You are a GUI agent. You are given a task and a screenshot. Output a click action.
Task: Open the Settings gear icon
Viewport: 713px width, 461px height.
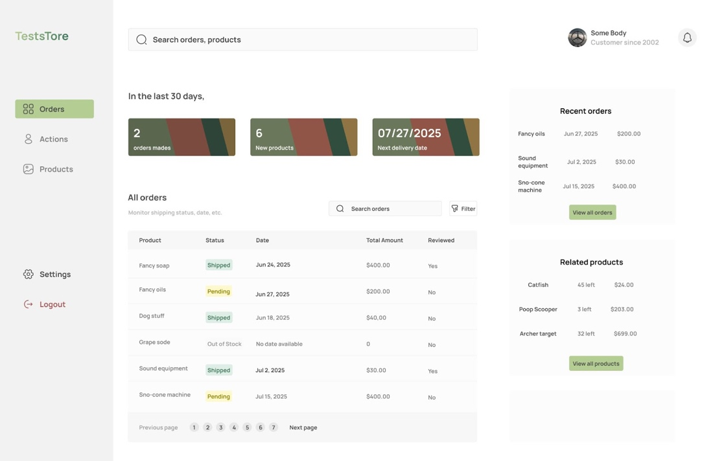28,274
